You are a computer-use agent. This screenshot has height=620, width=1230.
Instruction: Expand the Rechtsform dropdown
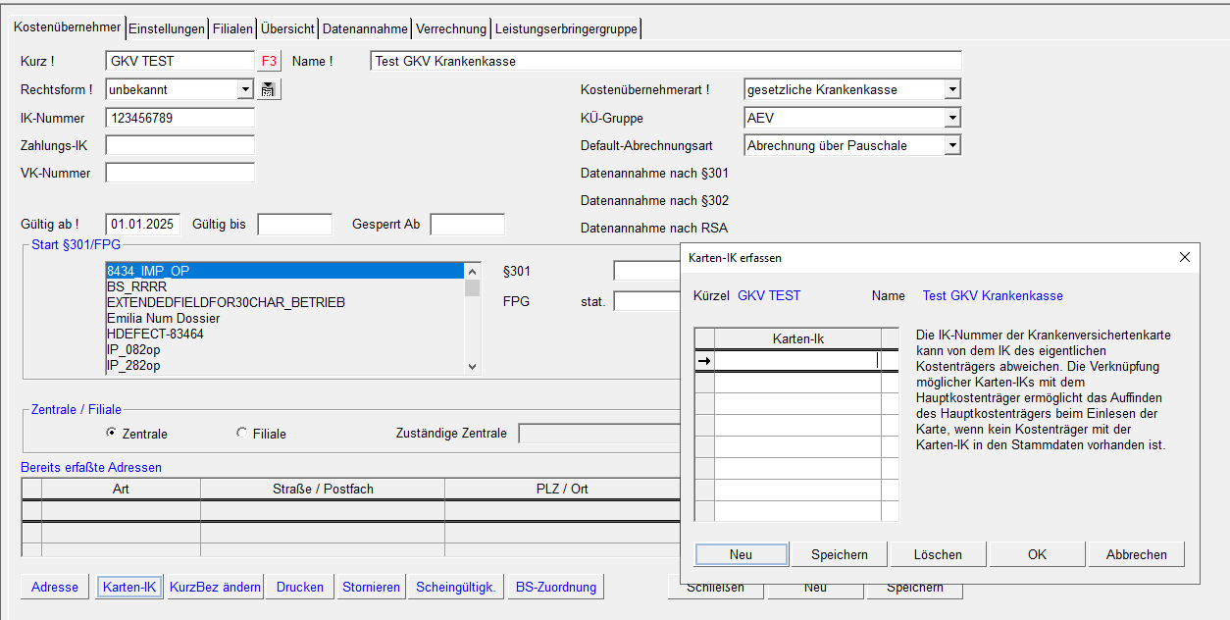point(245,89)
